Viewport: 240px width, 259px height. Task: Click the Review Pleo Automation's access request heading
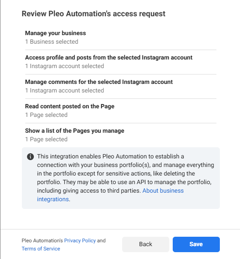[93, 14]
